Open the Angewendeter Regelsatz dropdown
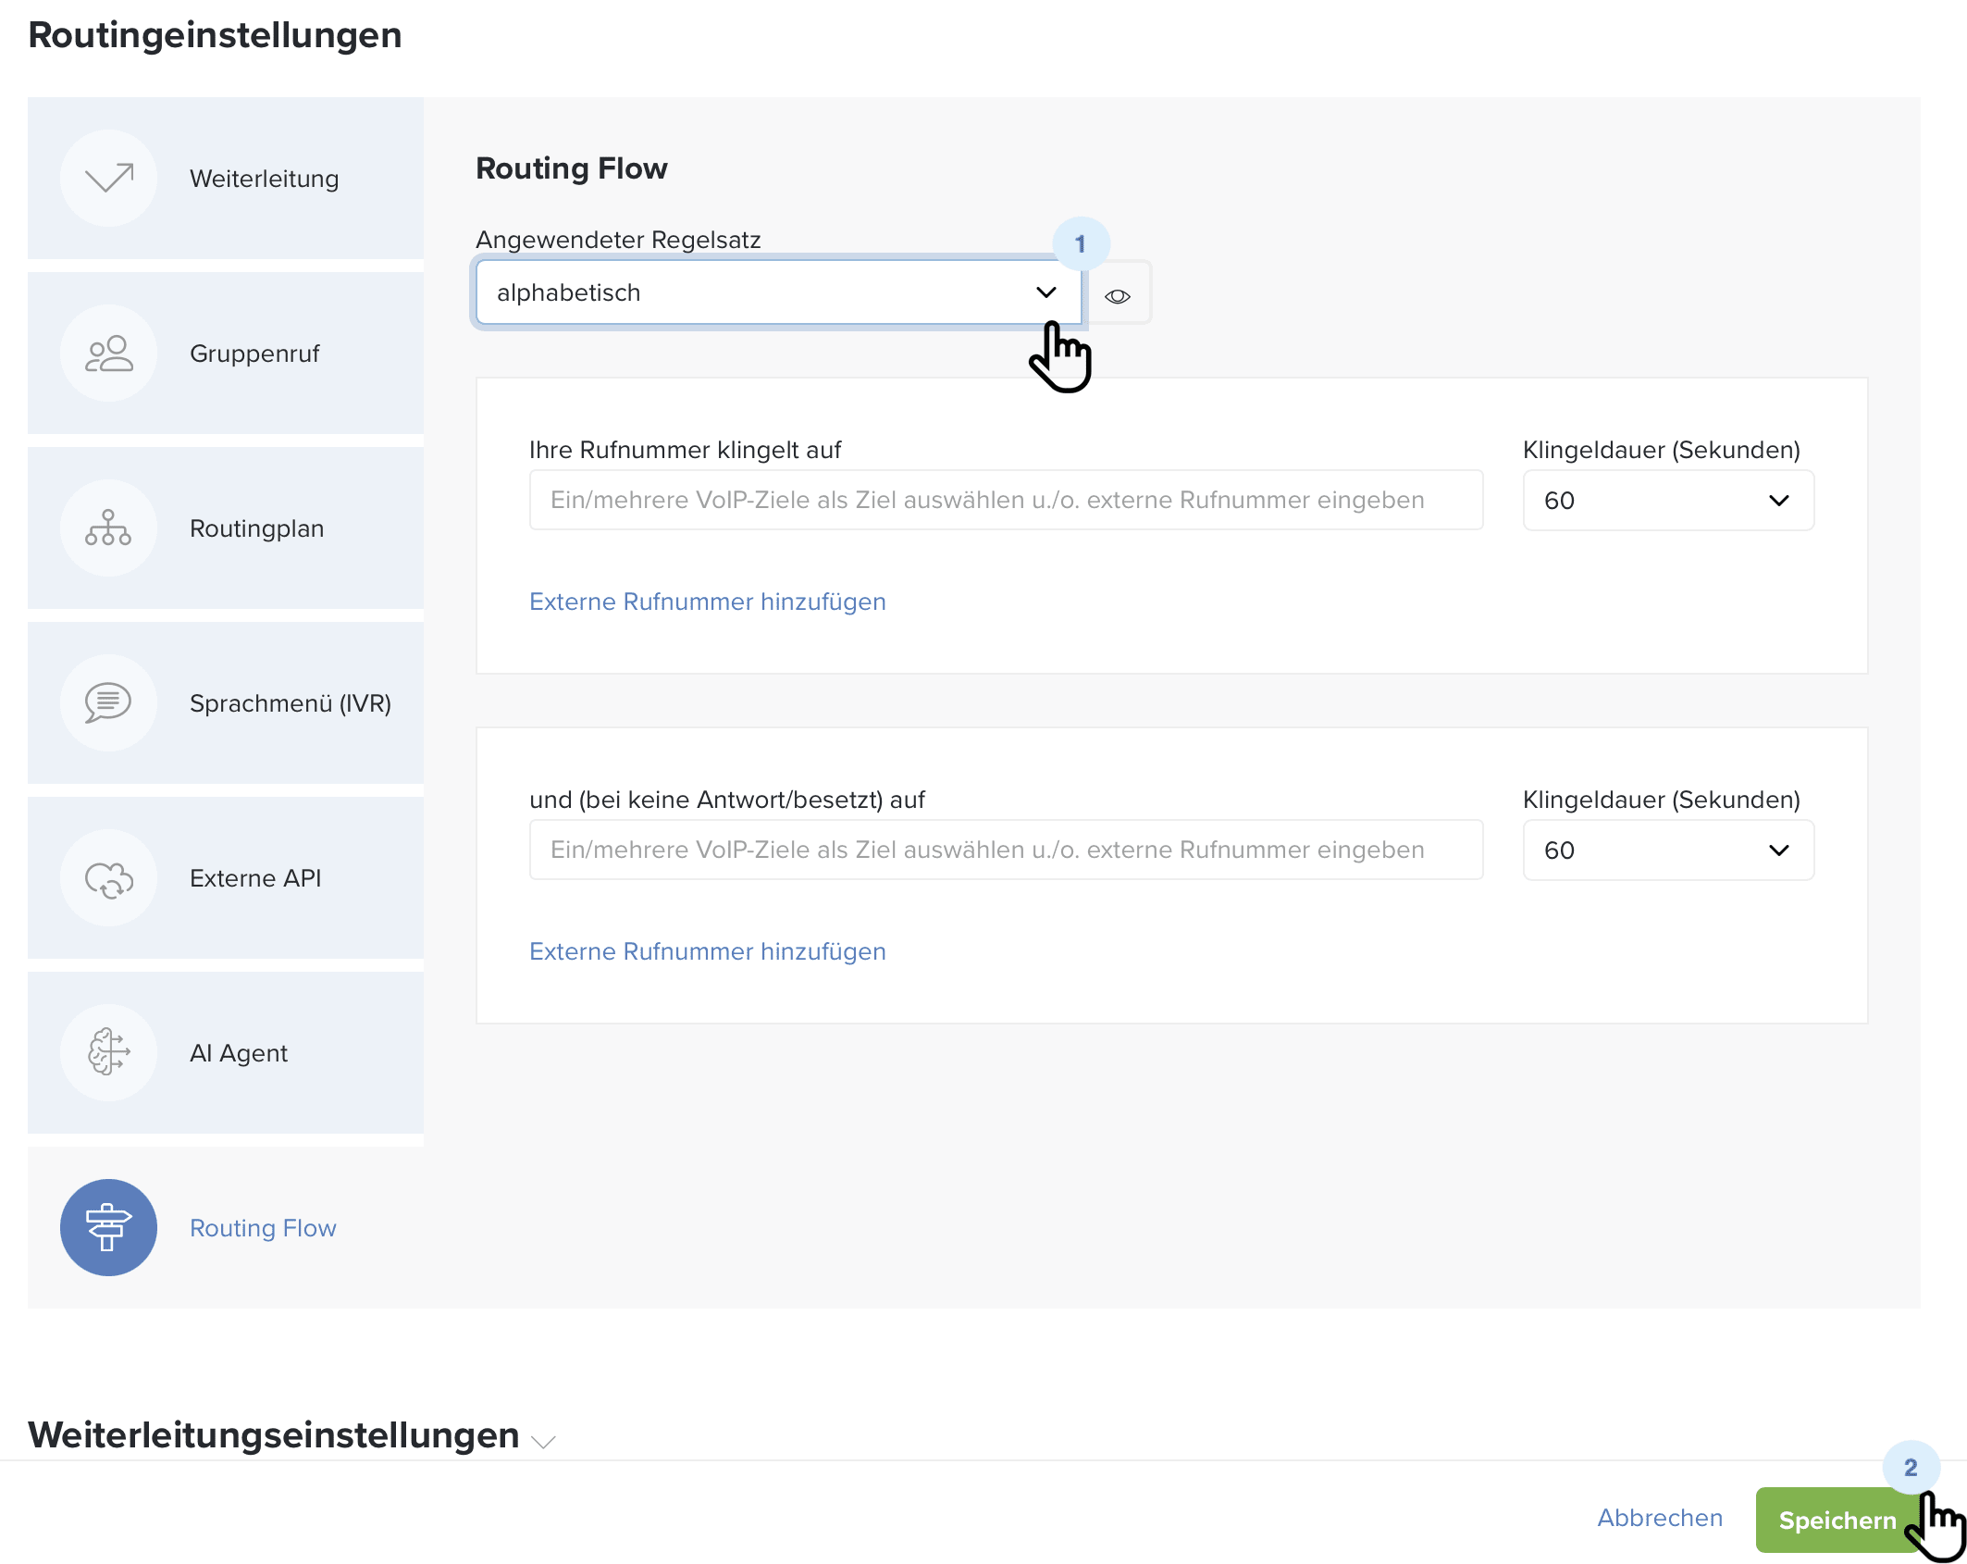The image size is (1967, 1564). [777, 292]
